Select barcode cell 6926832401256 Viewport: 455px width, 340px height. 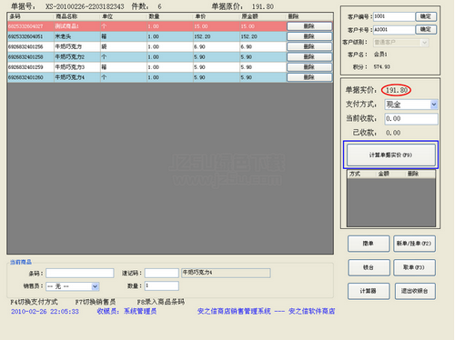(x=31, y=46)
